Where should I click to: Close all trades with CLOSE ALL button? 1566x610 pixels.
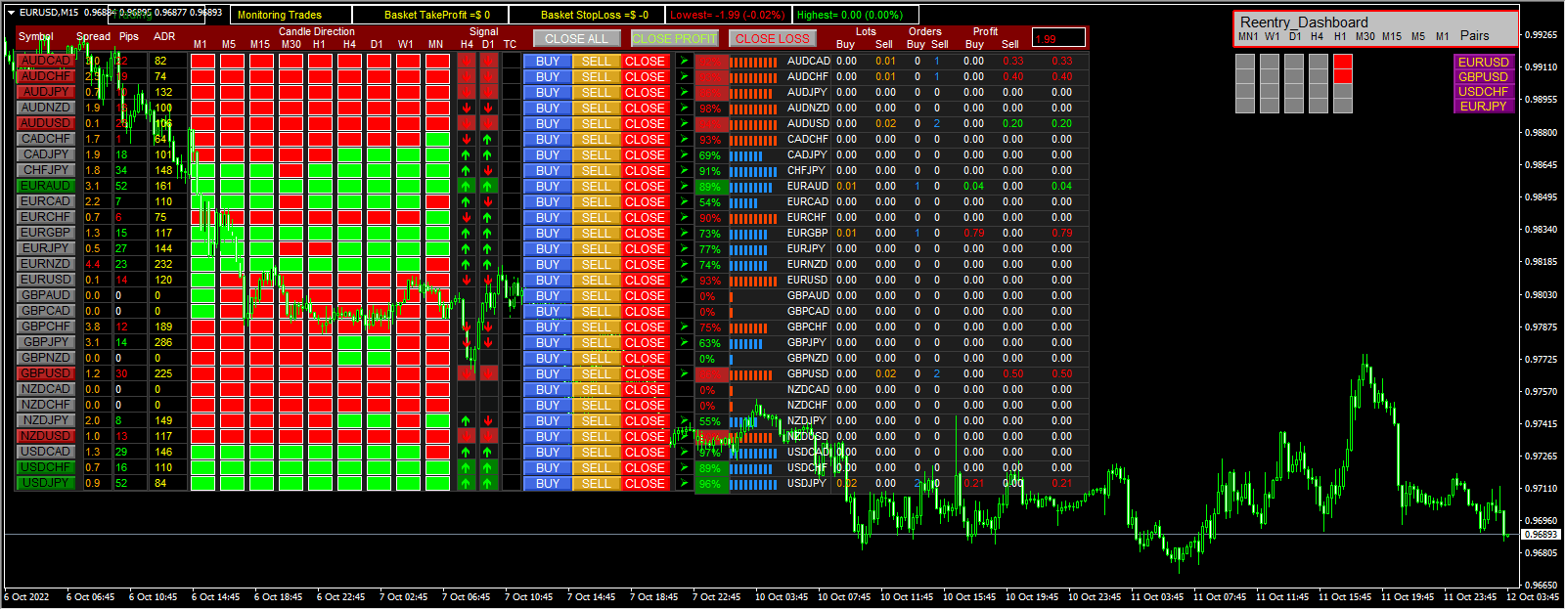pyautogui.click(x=576, y=38)
